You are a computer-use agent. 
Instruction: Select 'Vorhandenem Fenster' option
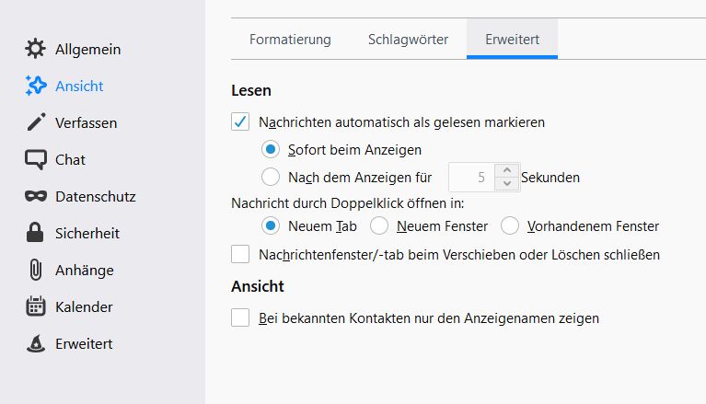[x=510, y=225]
